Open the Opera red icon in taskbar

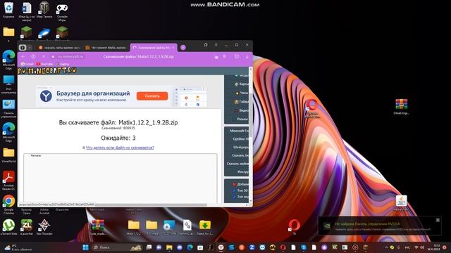(x=283, y=247)
